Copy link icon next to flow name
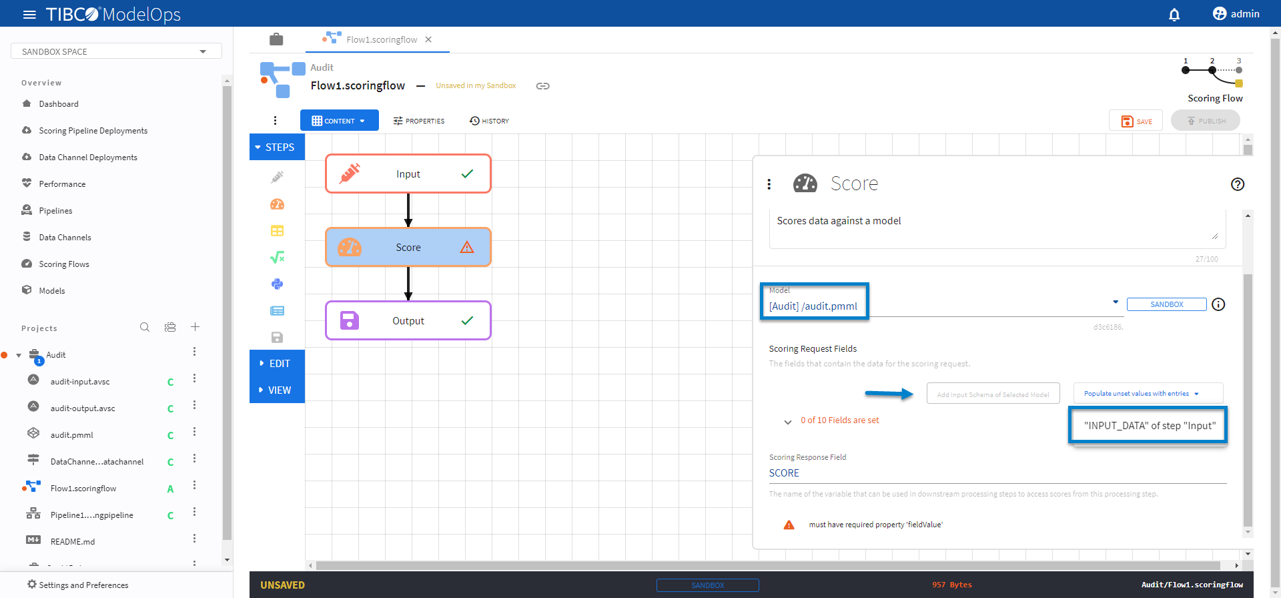Screen dimensions: 1281x598 tap(542, 86)
